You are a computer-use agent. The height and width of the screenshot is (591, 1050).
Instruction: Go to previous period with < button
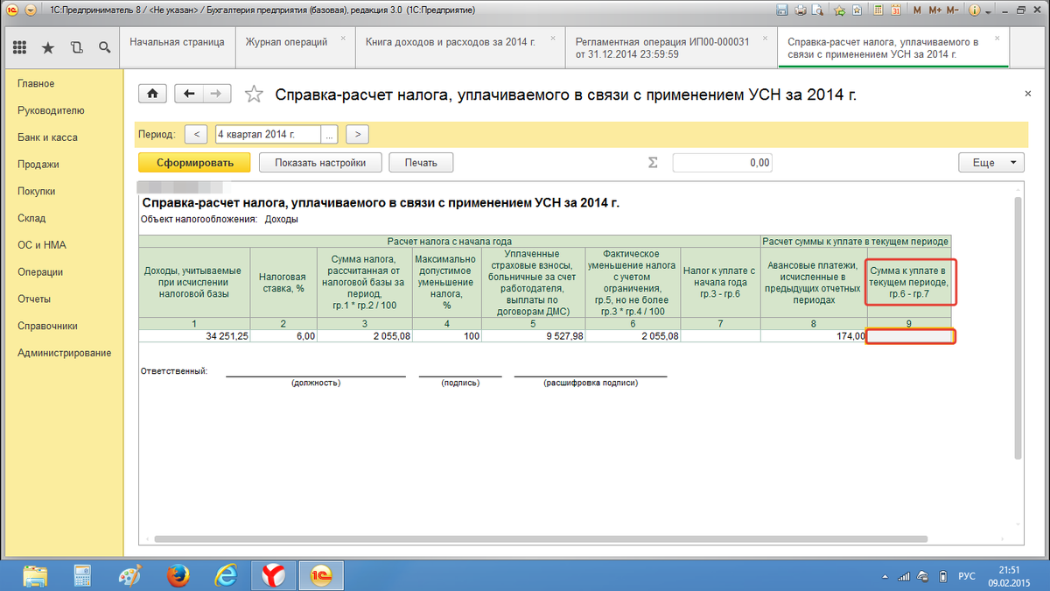pyautogui.click(x=197, y=134)
